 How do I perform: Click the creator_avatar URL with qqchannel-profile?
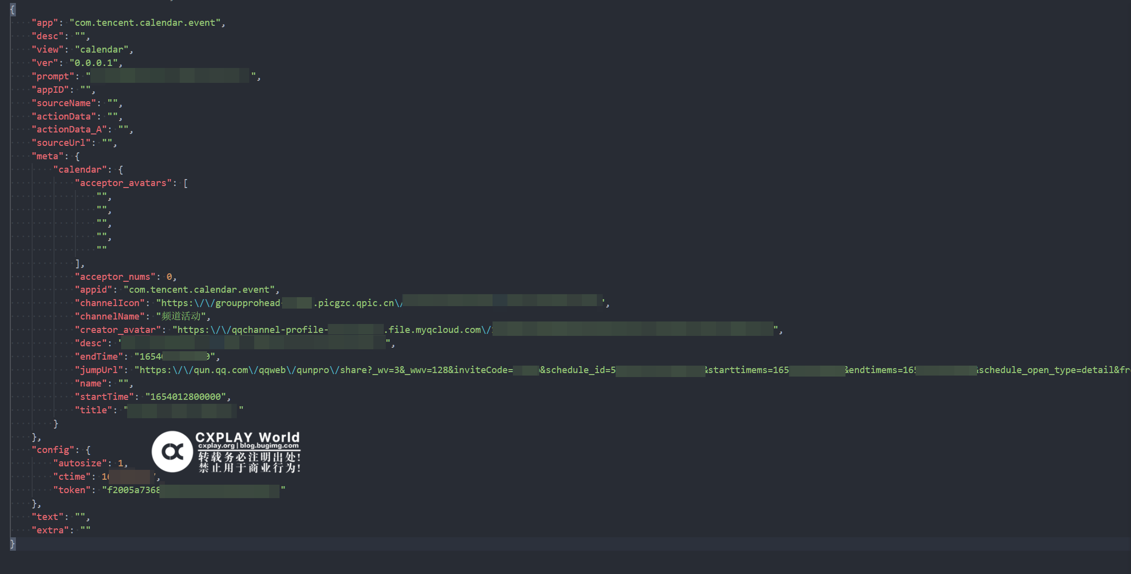(476, 330)
